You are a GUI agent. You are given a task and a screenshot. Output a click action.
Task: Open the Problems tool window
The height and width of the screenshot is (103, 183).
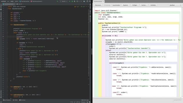click(7, 100)
